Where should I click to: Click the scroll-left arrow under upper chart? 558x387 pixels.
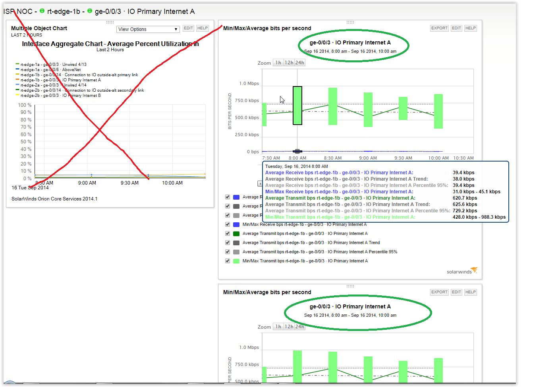coord(260,184)
